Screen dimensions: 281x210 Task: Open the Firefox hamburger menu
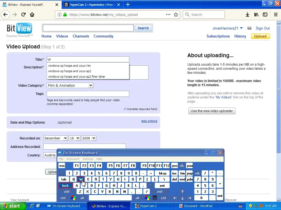276,14
